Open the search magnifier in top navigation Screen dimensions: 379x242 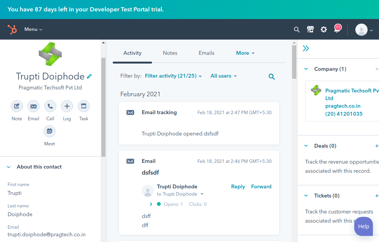[x=297, y=29]
